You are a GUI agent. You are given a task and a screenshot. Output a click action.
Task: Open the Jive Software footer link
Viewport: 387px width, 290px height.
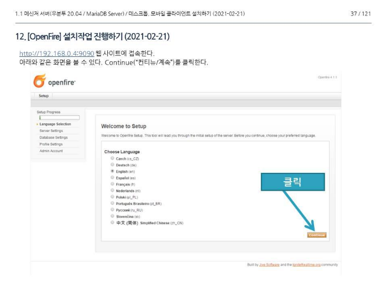coord(269,265)
